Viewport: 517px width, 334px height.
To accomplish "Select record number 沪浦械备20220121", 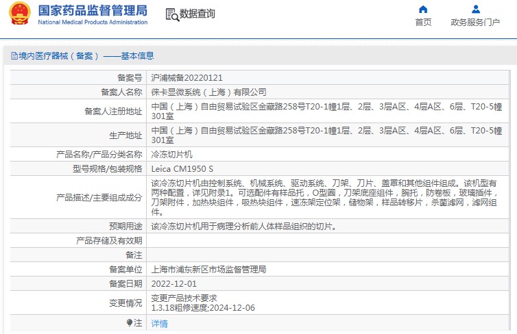I will [187, 78].
